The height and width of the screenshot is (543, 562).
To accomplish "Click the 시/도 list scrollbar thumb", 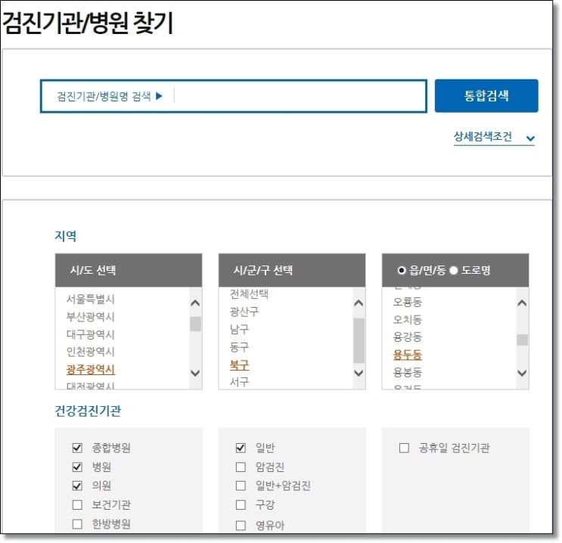I will click(195, 324).
